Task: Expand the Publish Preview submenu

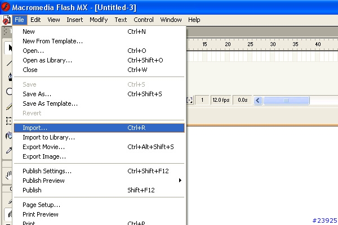Action: coord(99,181)
